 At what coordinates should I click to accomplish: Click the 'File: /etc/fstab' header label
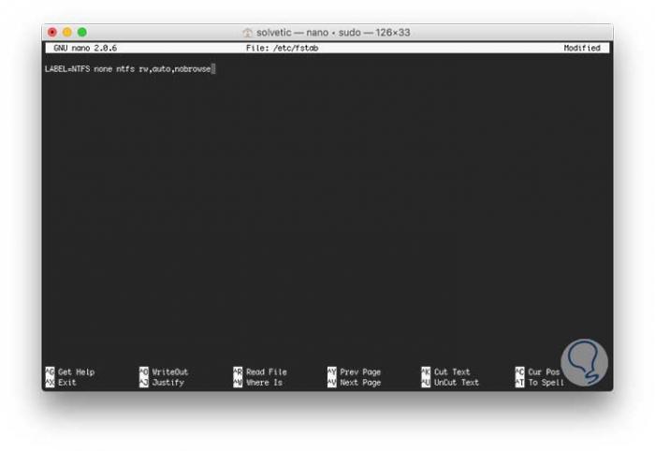point(282,48)
